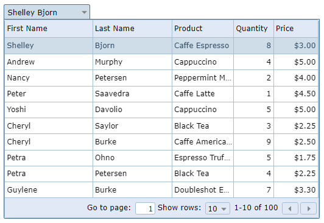Sort by First Name column header
This screenshot has height=223, width=324.
coord(49,29)
